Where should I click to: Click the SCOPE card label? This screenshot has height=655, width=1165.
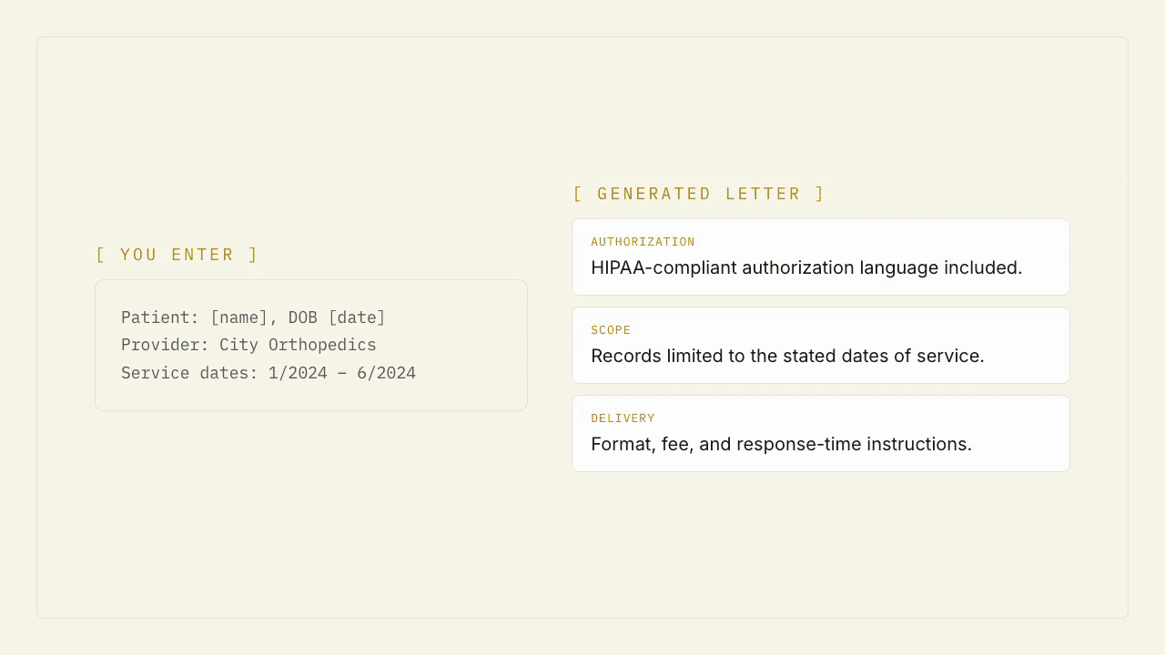[x=611, y=330]
